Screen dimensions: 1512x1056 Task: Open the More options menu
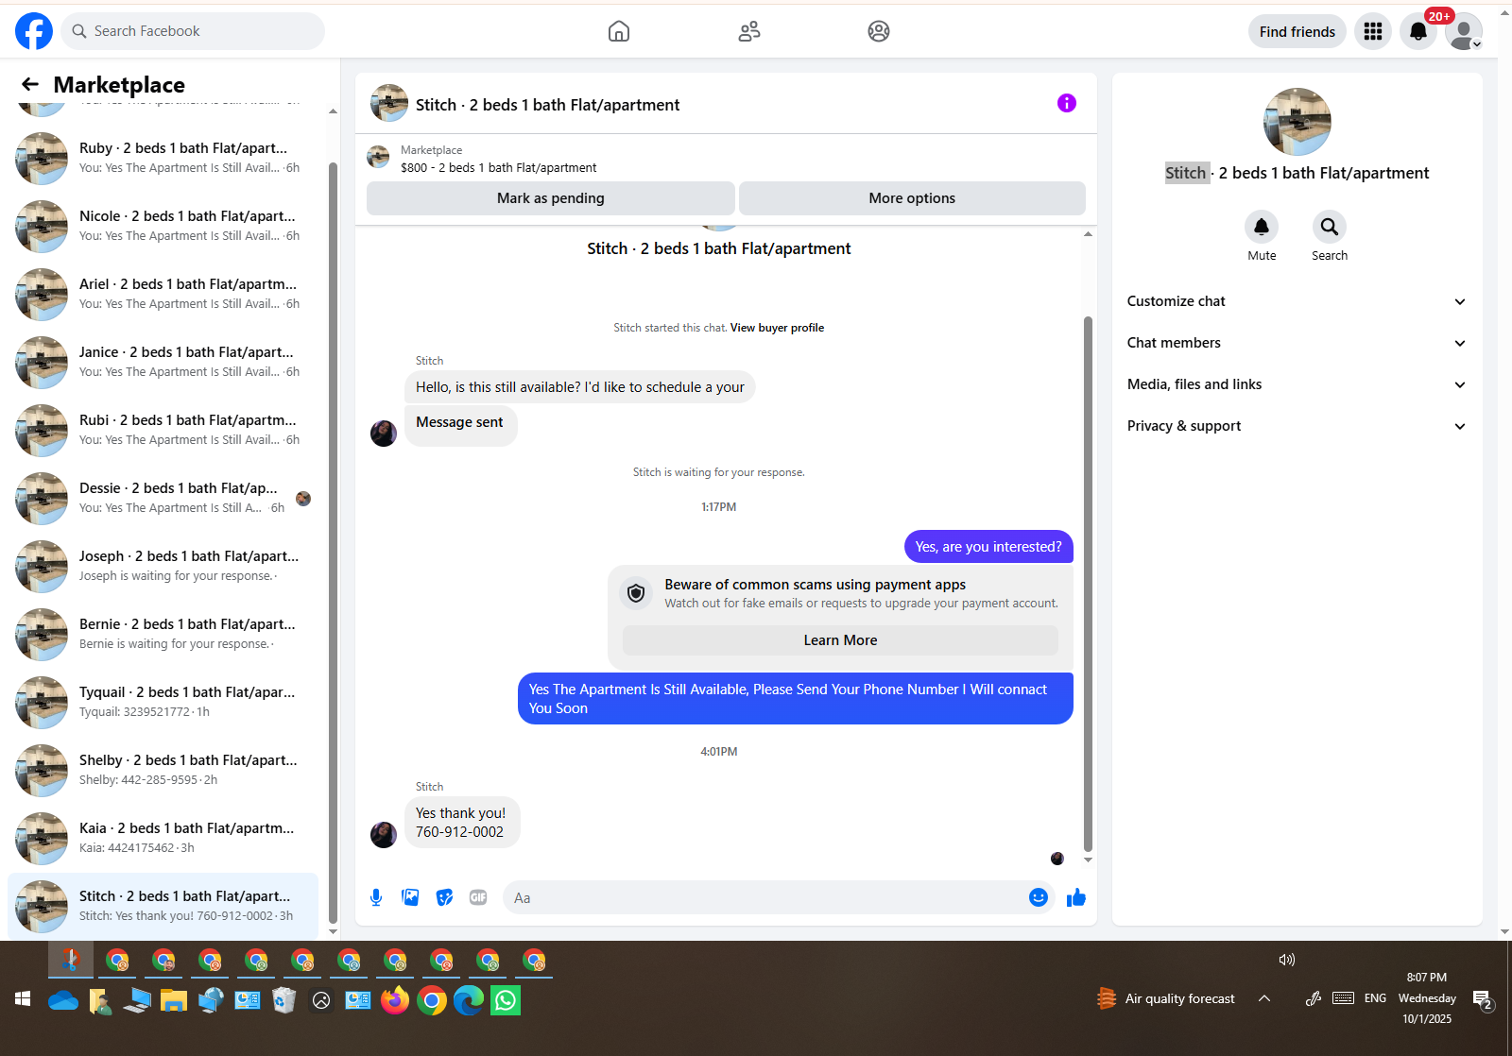pos(912,198)
